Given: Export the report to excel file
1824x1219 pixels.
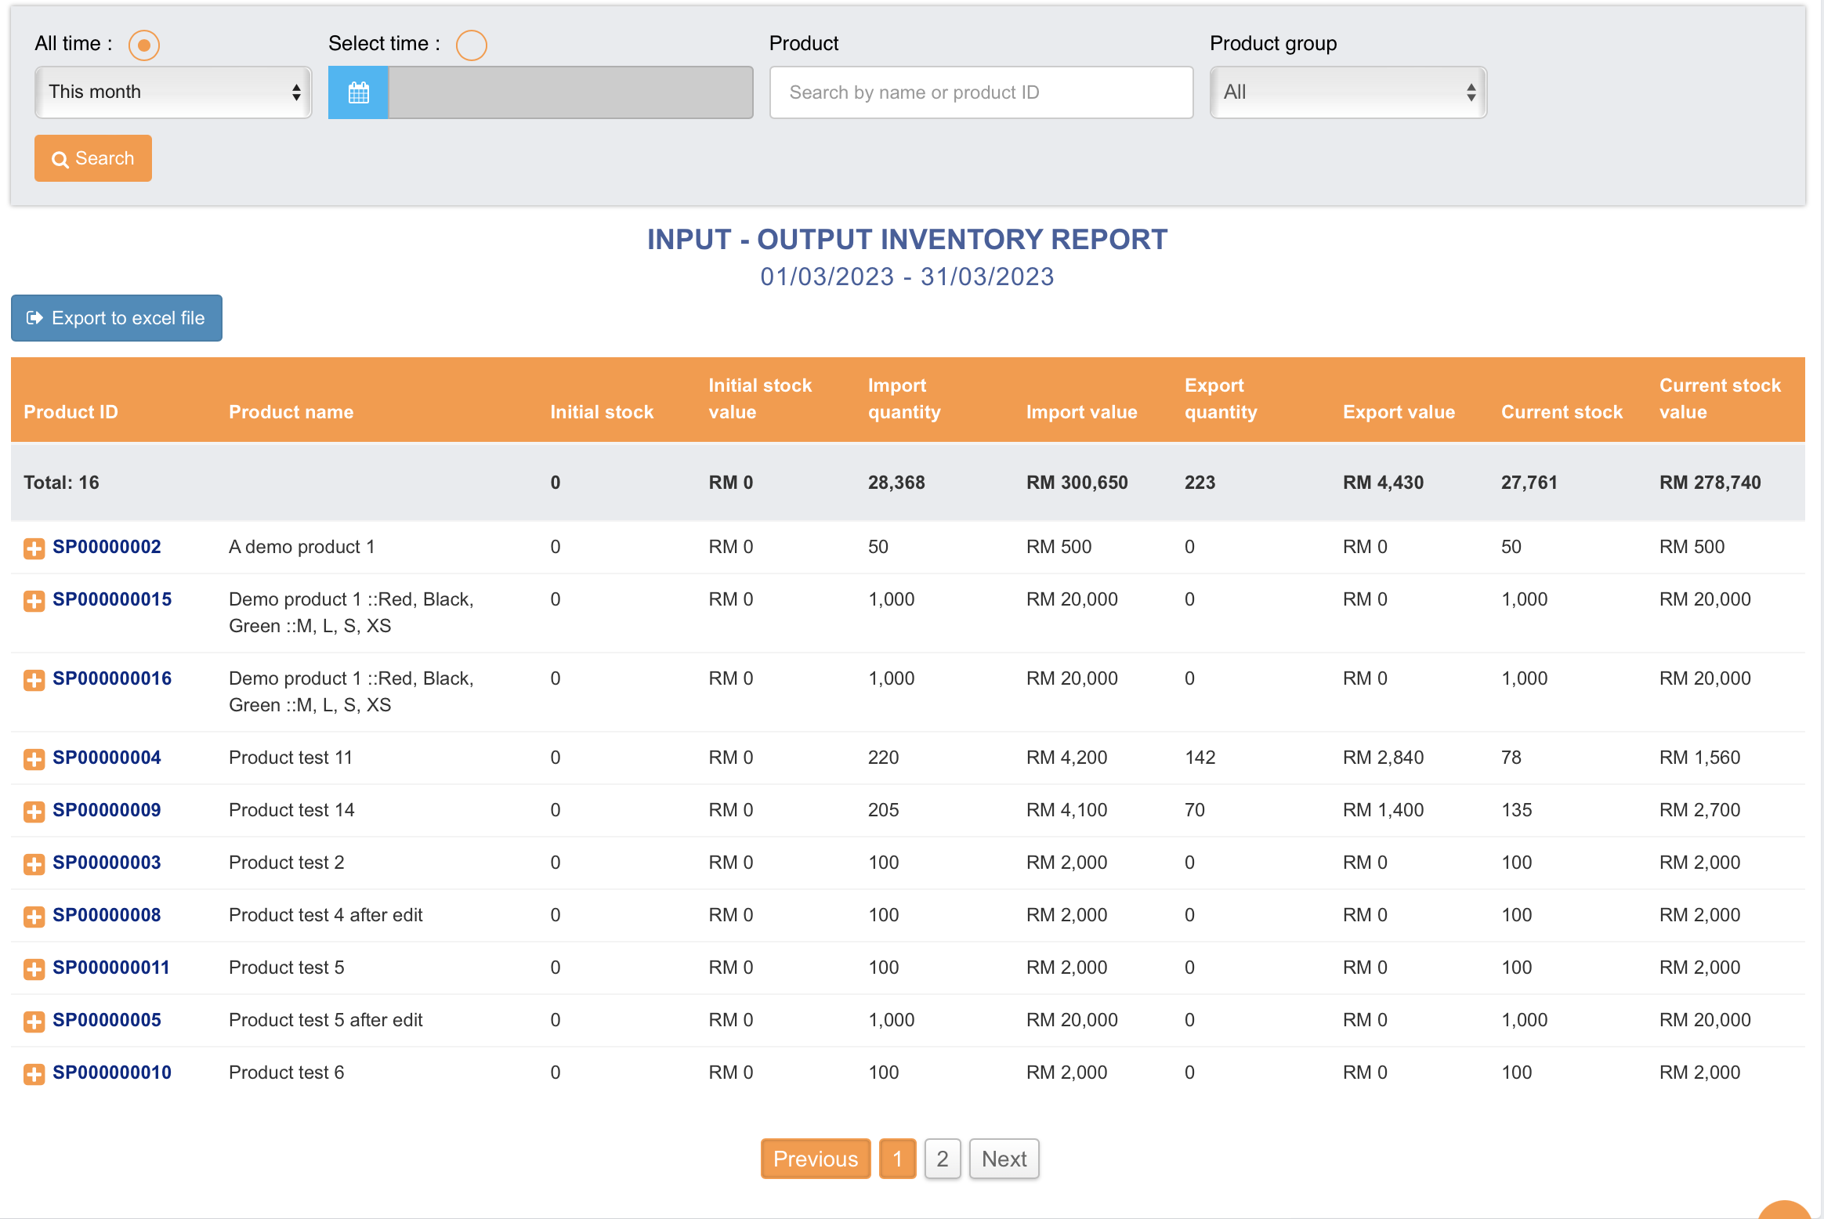Looking at the screenshot, I should [117, 318].
